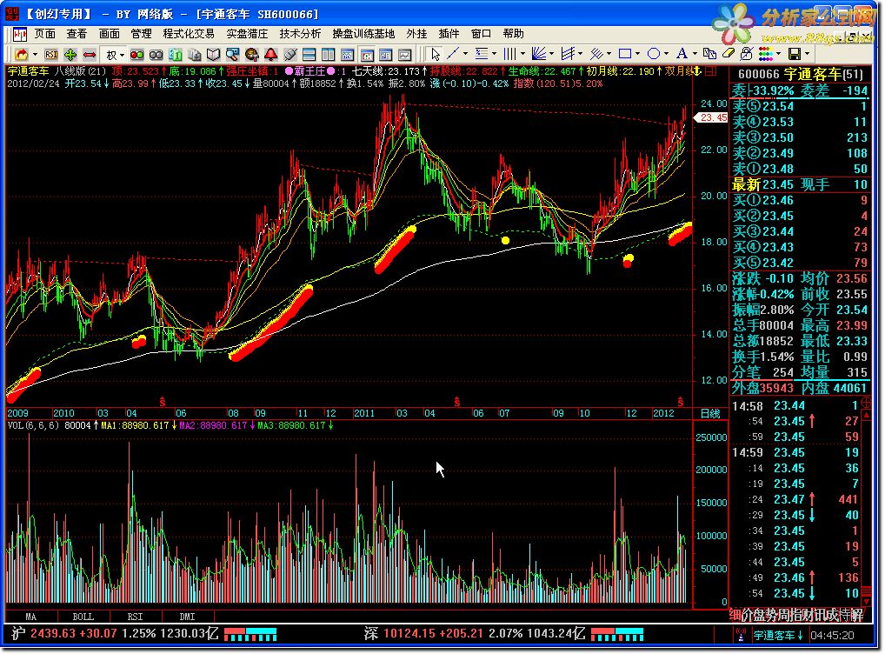Expand the save icon dropdown arrow
The height and width of the screenshot is (654, 885).
pos(808,54)
